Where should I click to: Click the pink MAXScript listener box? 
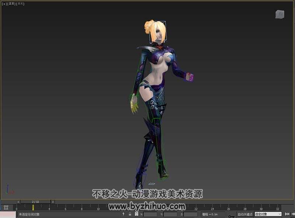coord(8,214)
